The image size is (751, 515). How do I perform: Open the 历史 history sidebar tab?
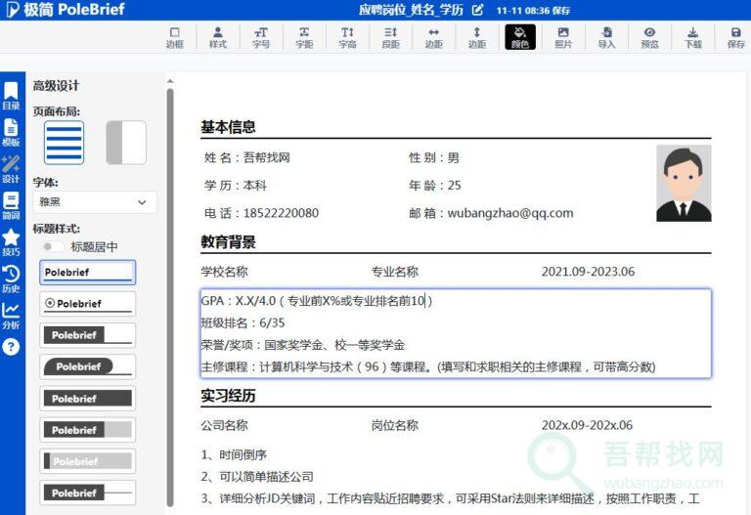11,279
